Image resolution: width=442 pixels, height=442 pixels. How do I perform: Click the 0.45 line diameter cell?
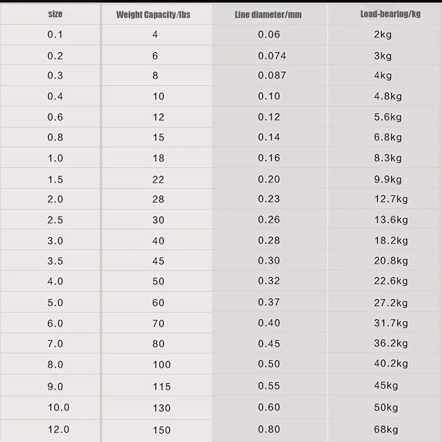[x=270, y=343]
